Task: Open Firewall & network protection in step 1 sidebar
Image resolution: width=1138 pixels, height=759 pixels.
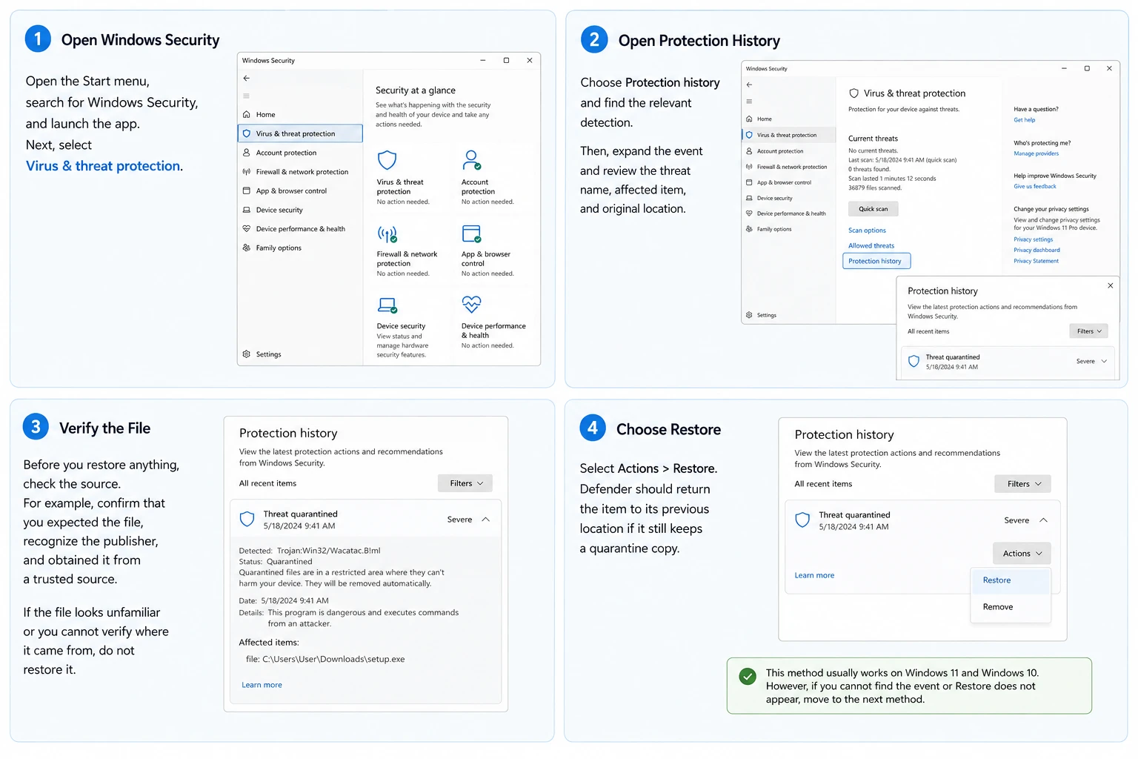Action: pos(302,172)
